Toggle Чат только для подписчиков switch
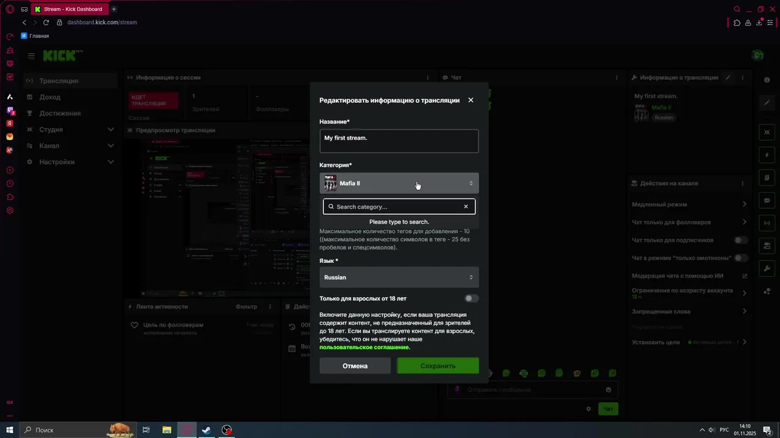Screen dimensions: 780x438 coord(741,240)
